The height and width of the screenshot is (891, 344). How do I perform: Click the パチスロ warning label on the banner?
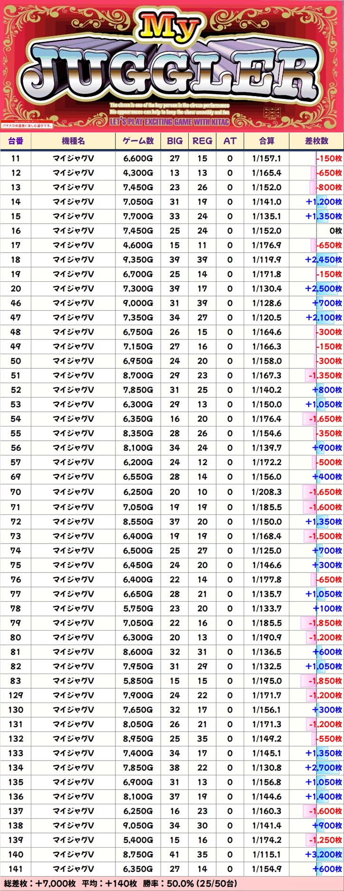click(x=26, y=125)
